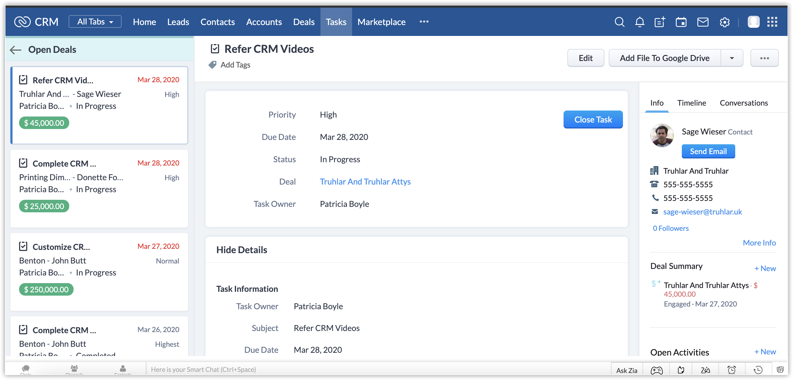Viewport: 793px width, 380px height.
Task: Open the Truhlar And Truhlar Attys deal link
Action: click(x=365, y=182)
